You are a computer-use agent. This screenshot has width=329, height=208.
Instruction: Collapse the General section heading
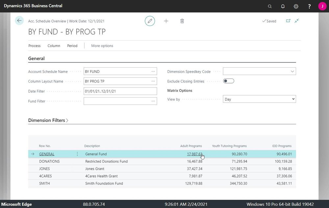pyautogui.click(x=36, y=58)
